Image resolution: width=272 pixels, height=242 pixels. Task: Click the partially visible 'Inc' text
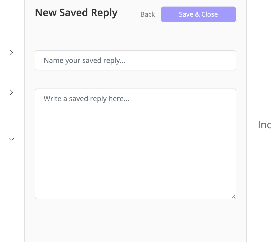264,125
